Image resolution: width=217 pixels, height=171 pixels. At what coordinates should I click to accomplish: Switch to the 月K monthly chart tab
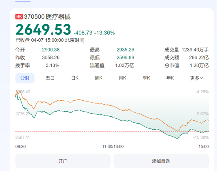point(123,78)
